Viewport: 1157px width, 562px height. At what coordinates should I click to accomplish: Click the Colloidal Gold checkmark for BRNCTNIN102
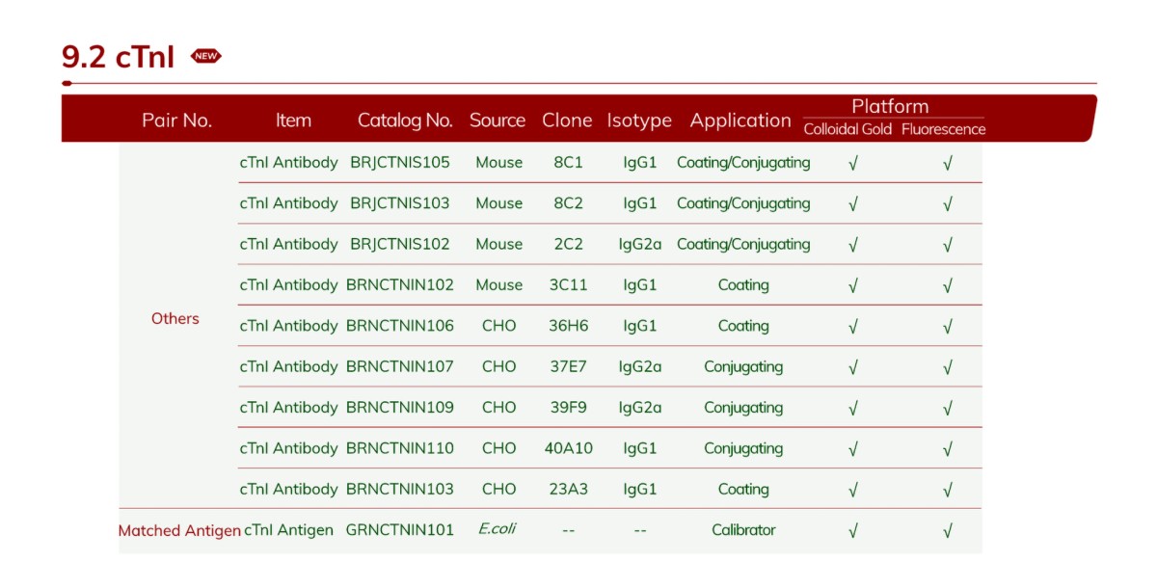pyautogui.click(x=852, y=285)
